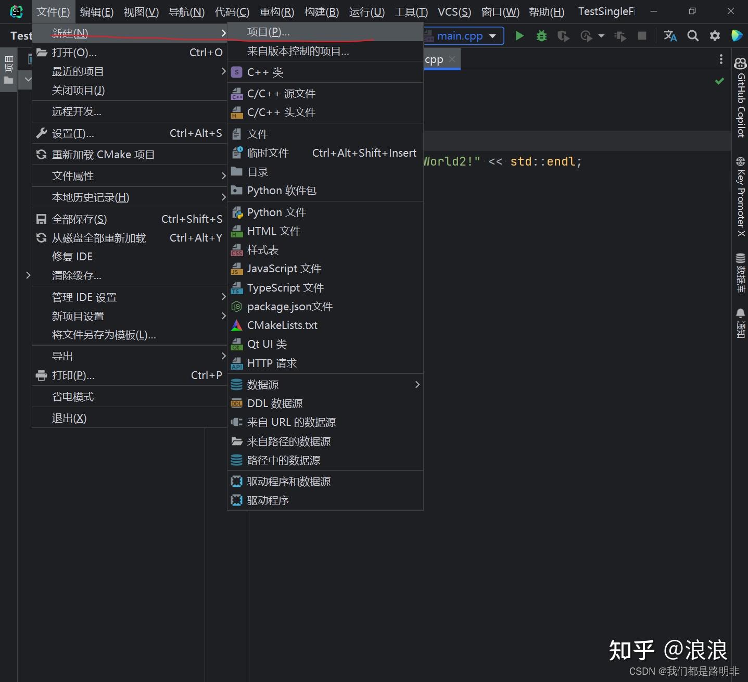
Task: Expand 管理 IDE 设置 submenu
Action: pyautogui.click(x=130, y=297)
